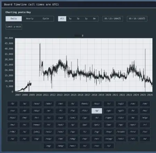The width and height of the screenshot is (156, 153).
Task: Choose the /ck/ board
Action: 133,104
